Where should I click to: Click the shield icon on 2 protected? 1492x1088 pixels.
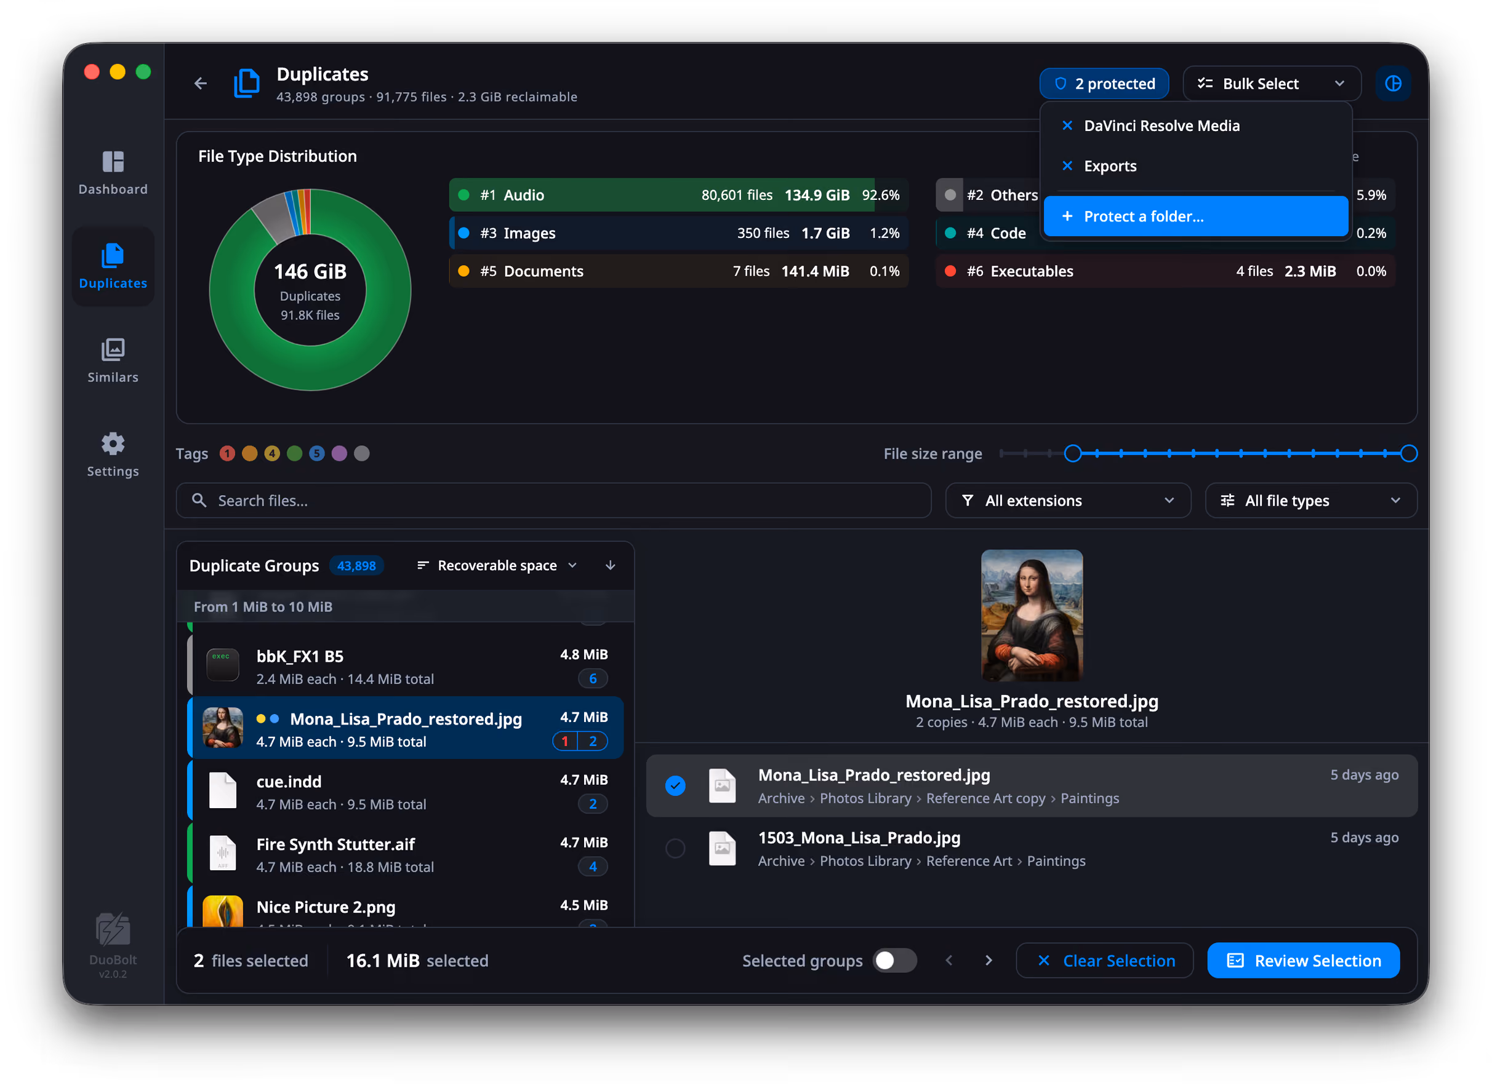click(1061, 84)
